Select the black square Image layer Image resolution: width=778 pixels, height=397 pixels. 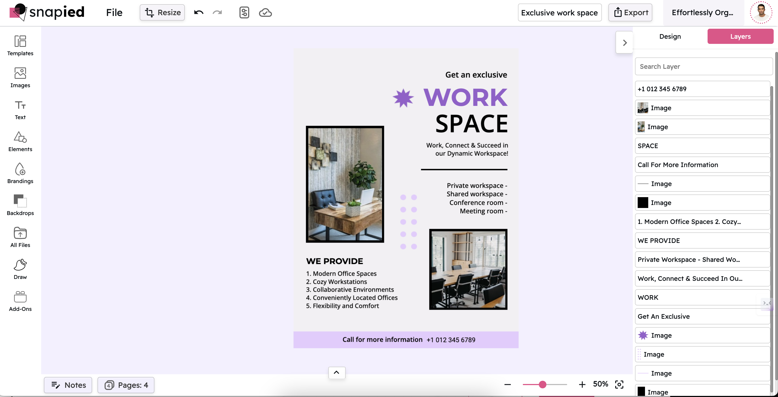pos(702,203)
